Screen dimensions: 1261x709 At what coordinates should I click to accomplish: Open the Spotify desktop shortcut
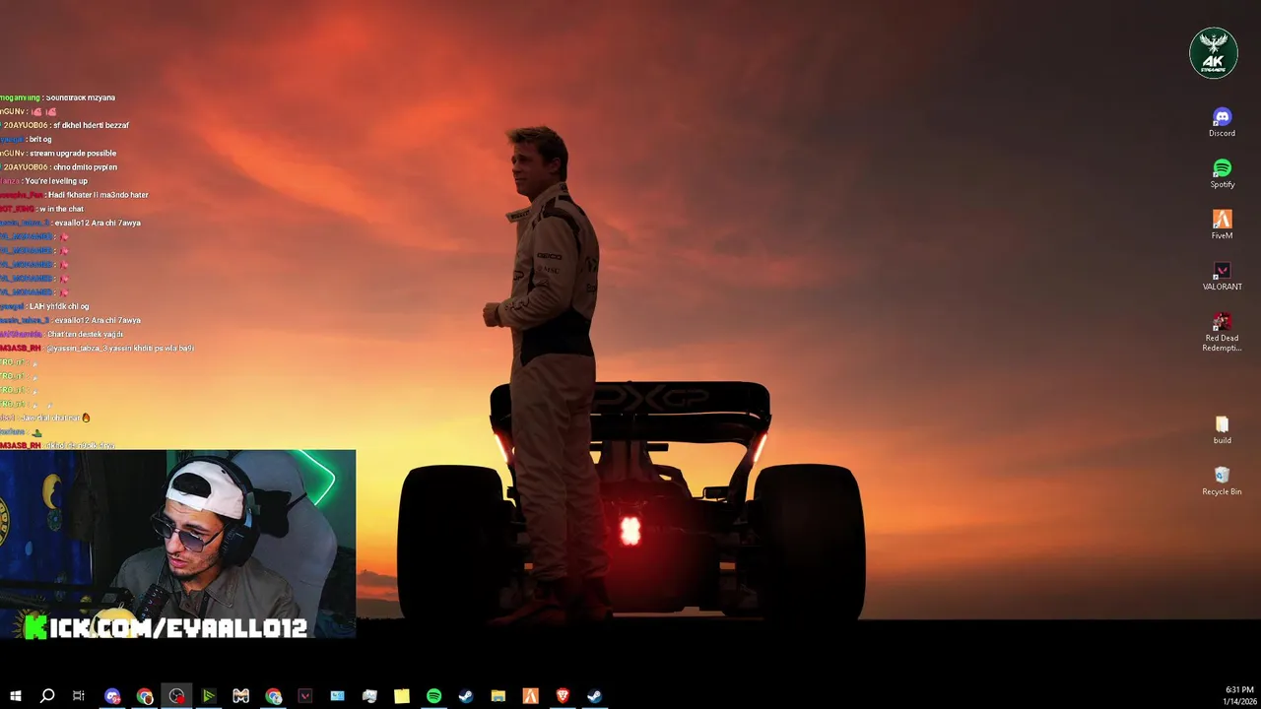(x=1222, y=173)
